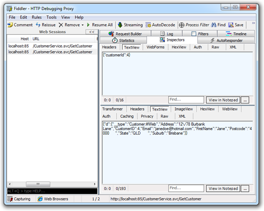
Task: Open the response Caching tab
Action: 127,116
